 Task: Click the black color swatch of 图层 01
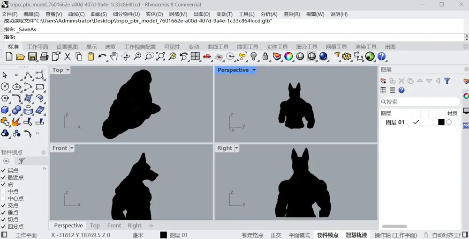pos(441,122)
